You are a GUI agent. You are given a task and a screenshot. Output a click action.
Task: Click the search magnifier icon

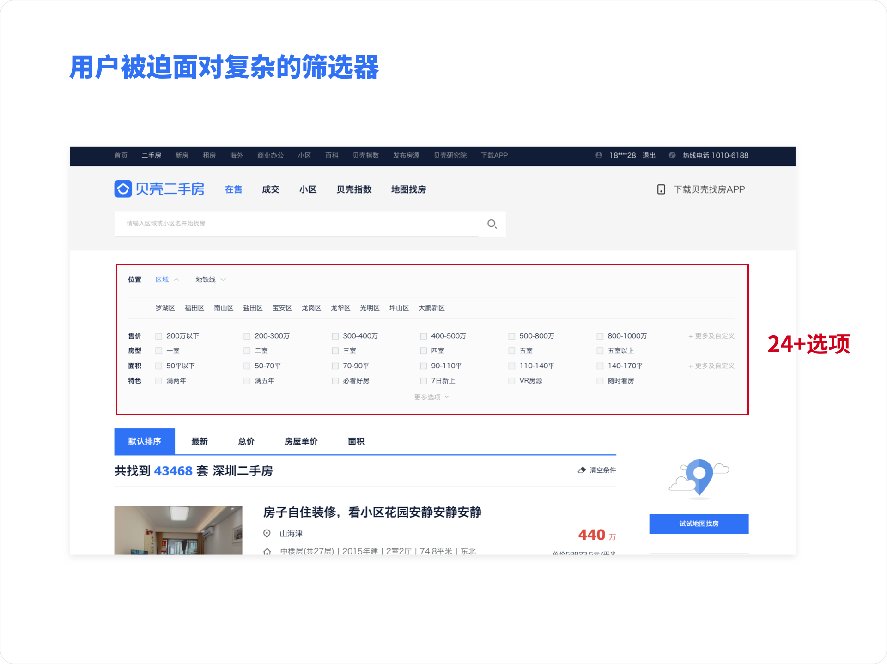coord(492,224)
